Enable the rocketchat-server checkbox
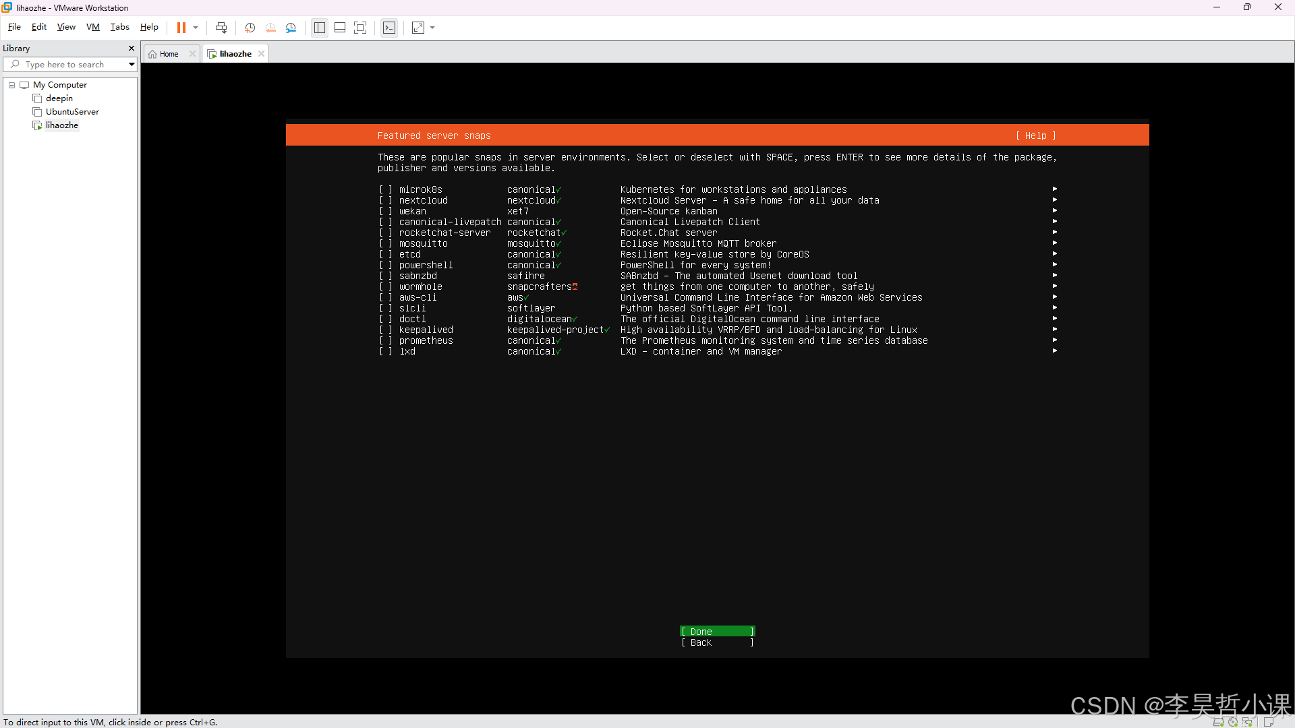 click(385, 233)
